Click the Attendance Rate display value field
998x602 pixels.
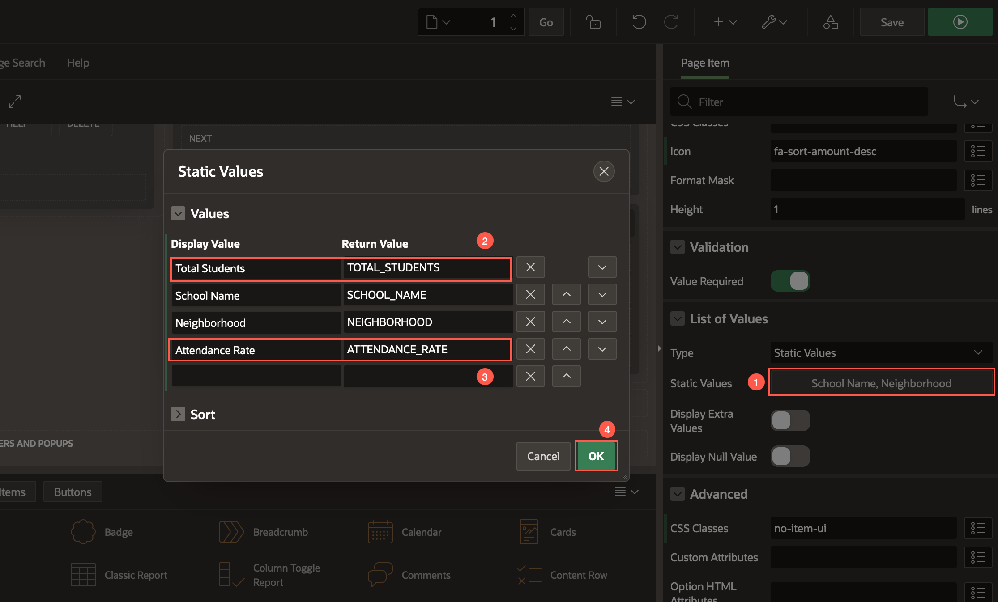pos(256,350)
